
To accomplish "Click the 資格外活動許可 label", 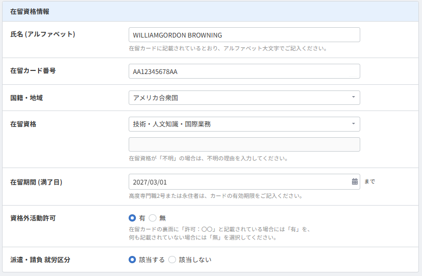I will pos(33,218).
